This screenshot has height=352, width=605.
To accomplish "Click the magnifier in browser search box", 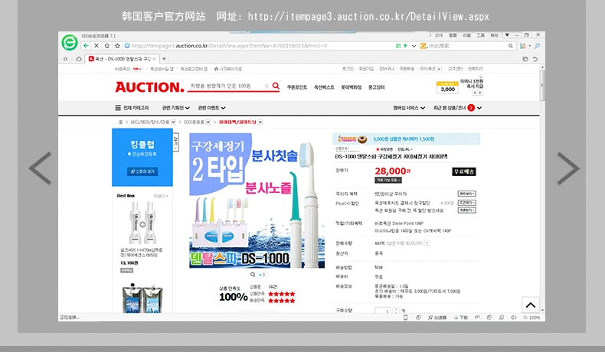I will [511, 45].
